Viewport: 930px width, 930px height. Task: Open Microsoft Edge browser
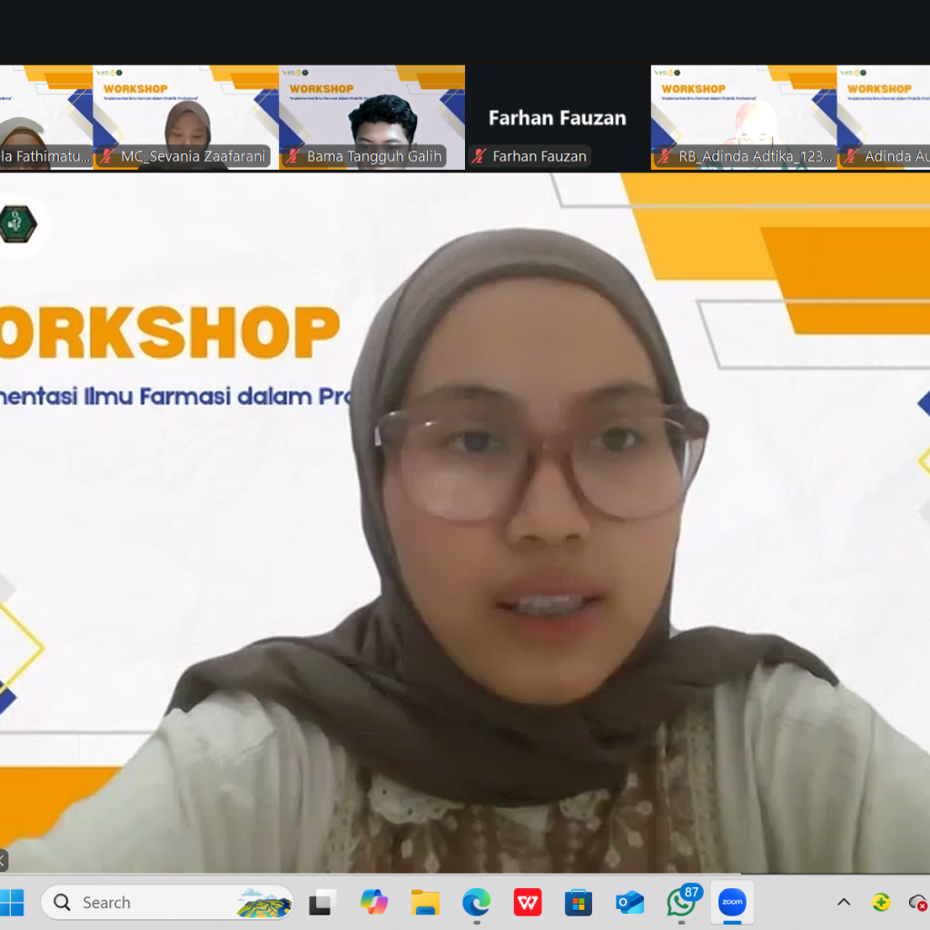pos(476,902)
